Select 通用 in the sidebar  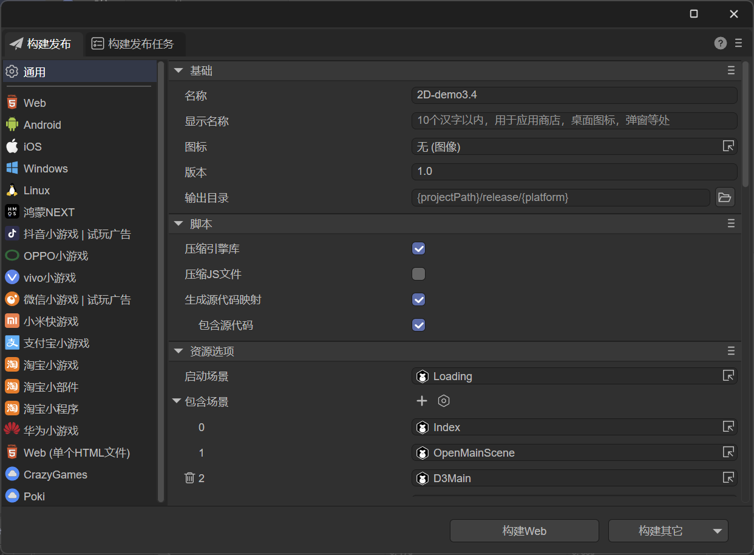(80, 72)
